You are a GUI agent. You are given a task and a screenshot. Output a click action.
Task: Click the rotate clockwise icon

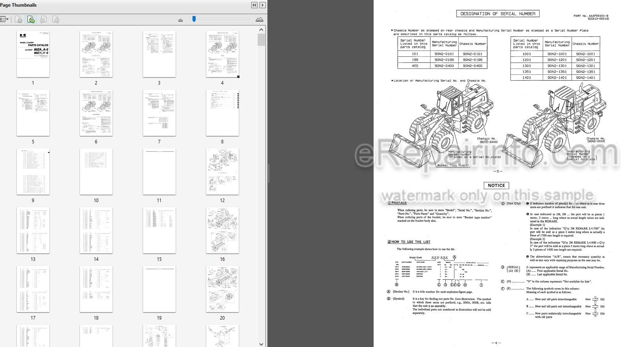coord(56,19)
